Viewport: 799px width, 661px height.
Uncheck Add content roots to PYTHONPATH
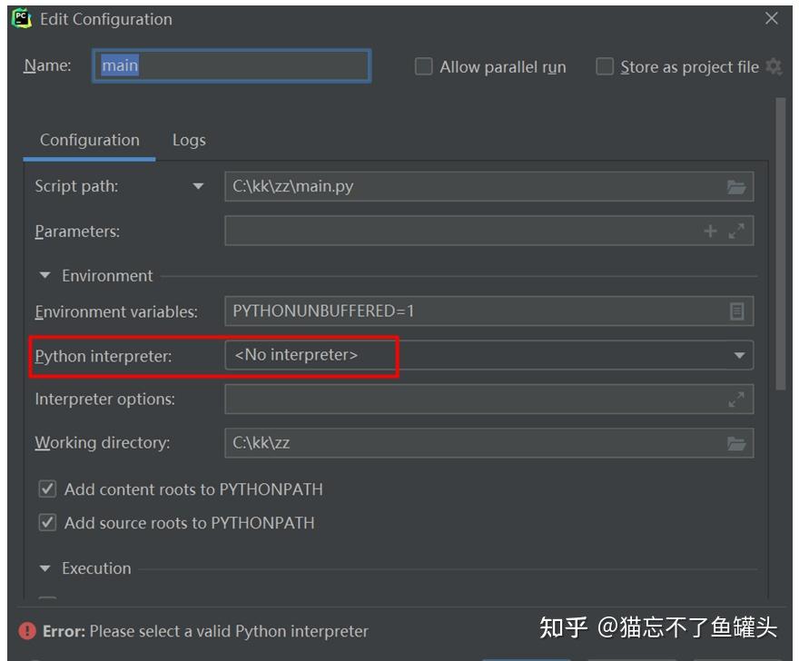point(47,488)
